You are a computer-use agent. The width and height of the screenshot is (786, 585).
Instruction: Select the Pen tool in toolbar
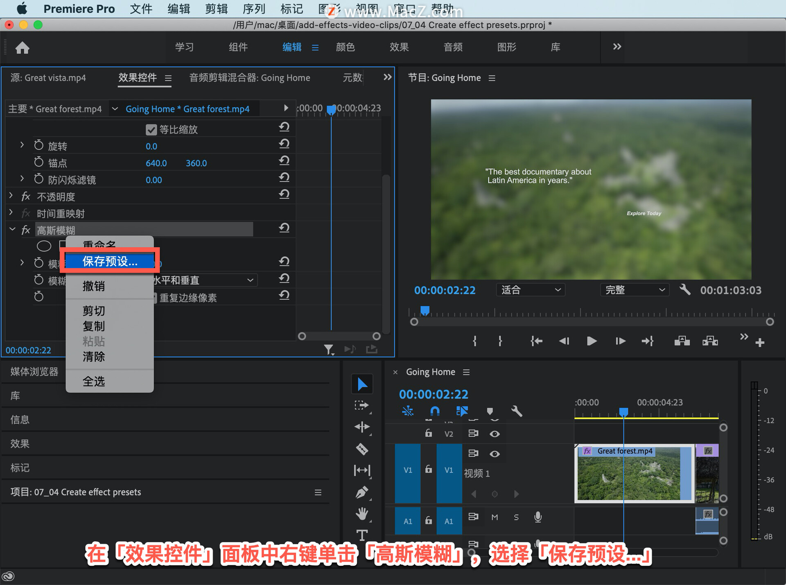tap(362, 492)
